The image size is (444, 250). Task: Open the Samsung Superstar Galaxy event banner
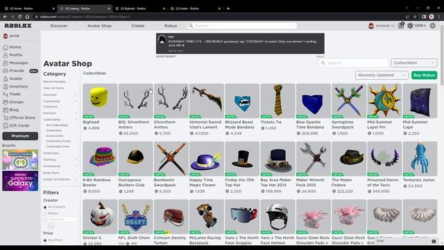[20, 181]
